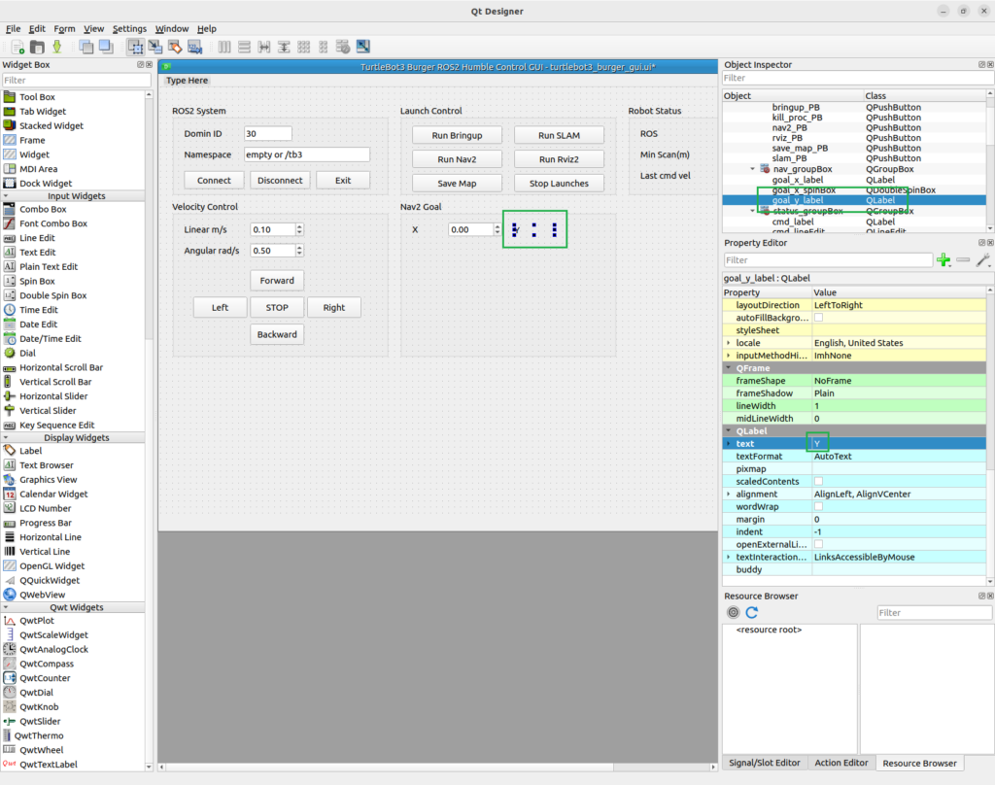The image size is (995, 785).
Task: Apply Lay Out in a Form Layout
Action: click(323, 47)
